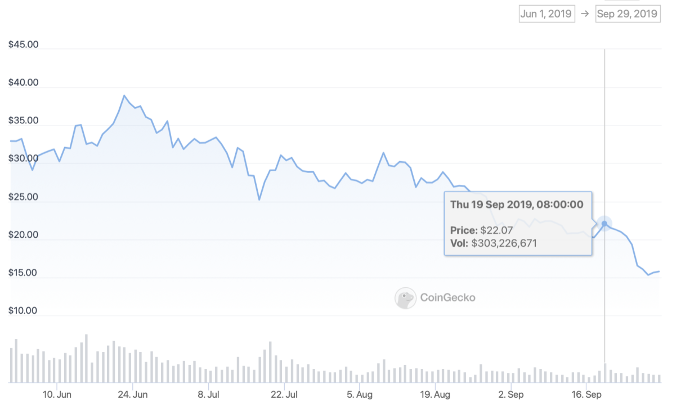681x409 pixels.
Task: Click the highlighted data point marker on the line
Action: [604, 224]
